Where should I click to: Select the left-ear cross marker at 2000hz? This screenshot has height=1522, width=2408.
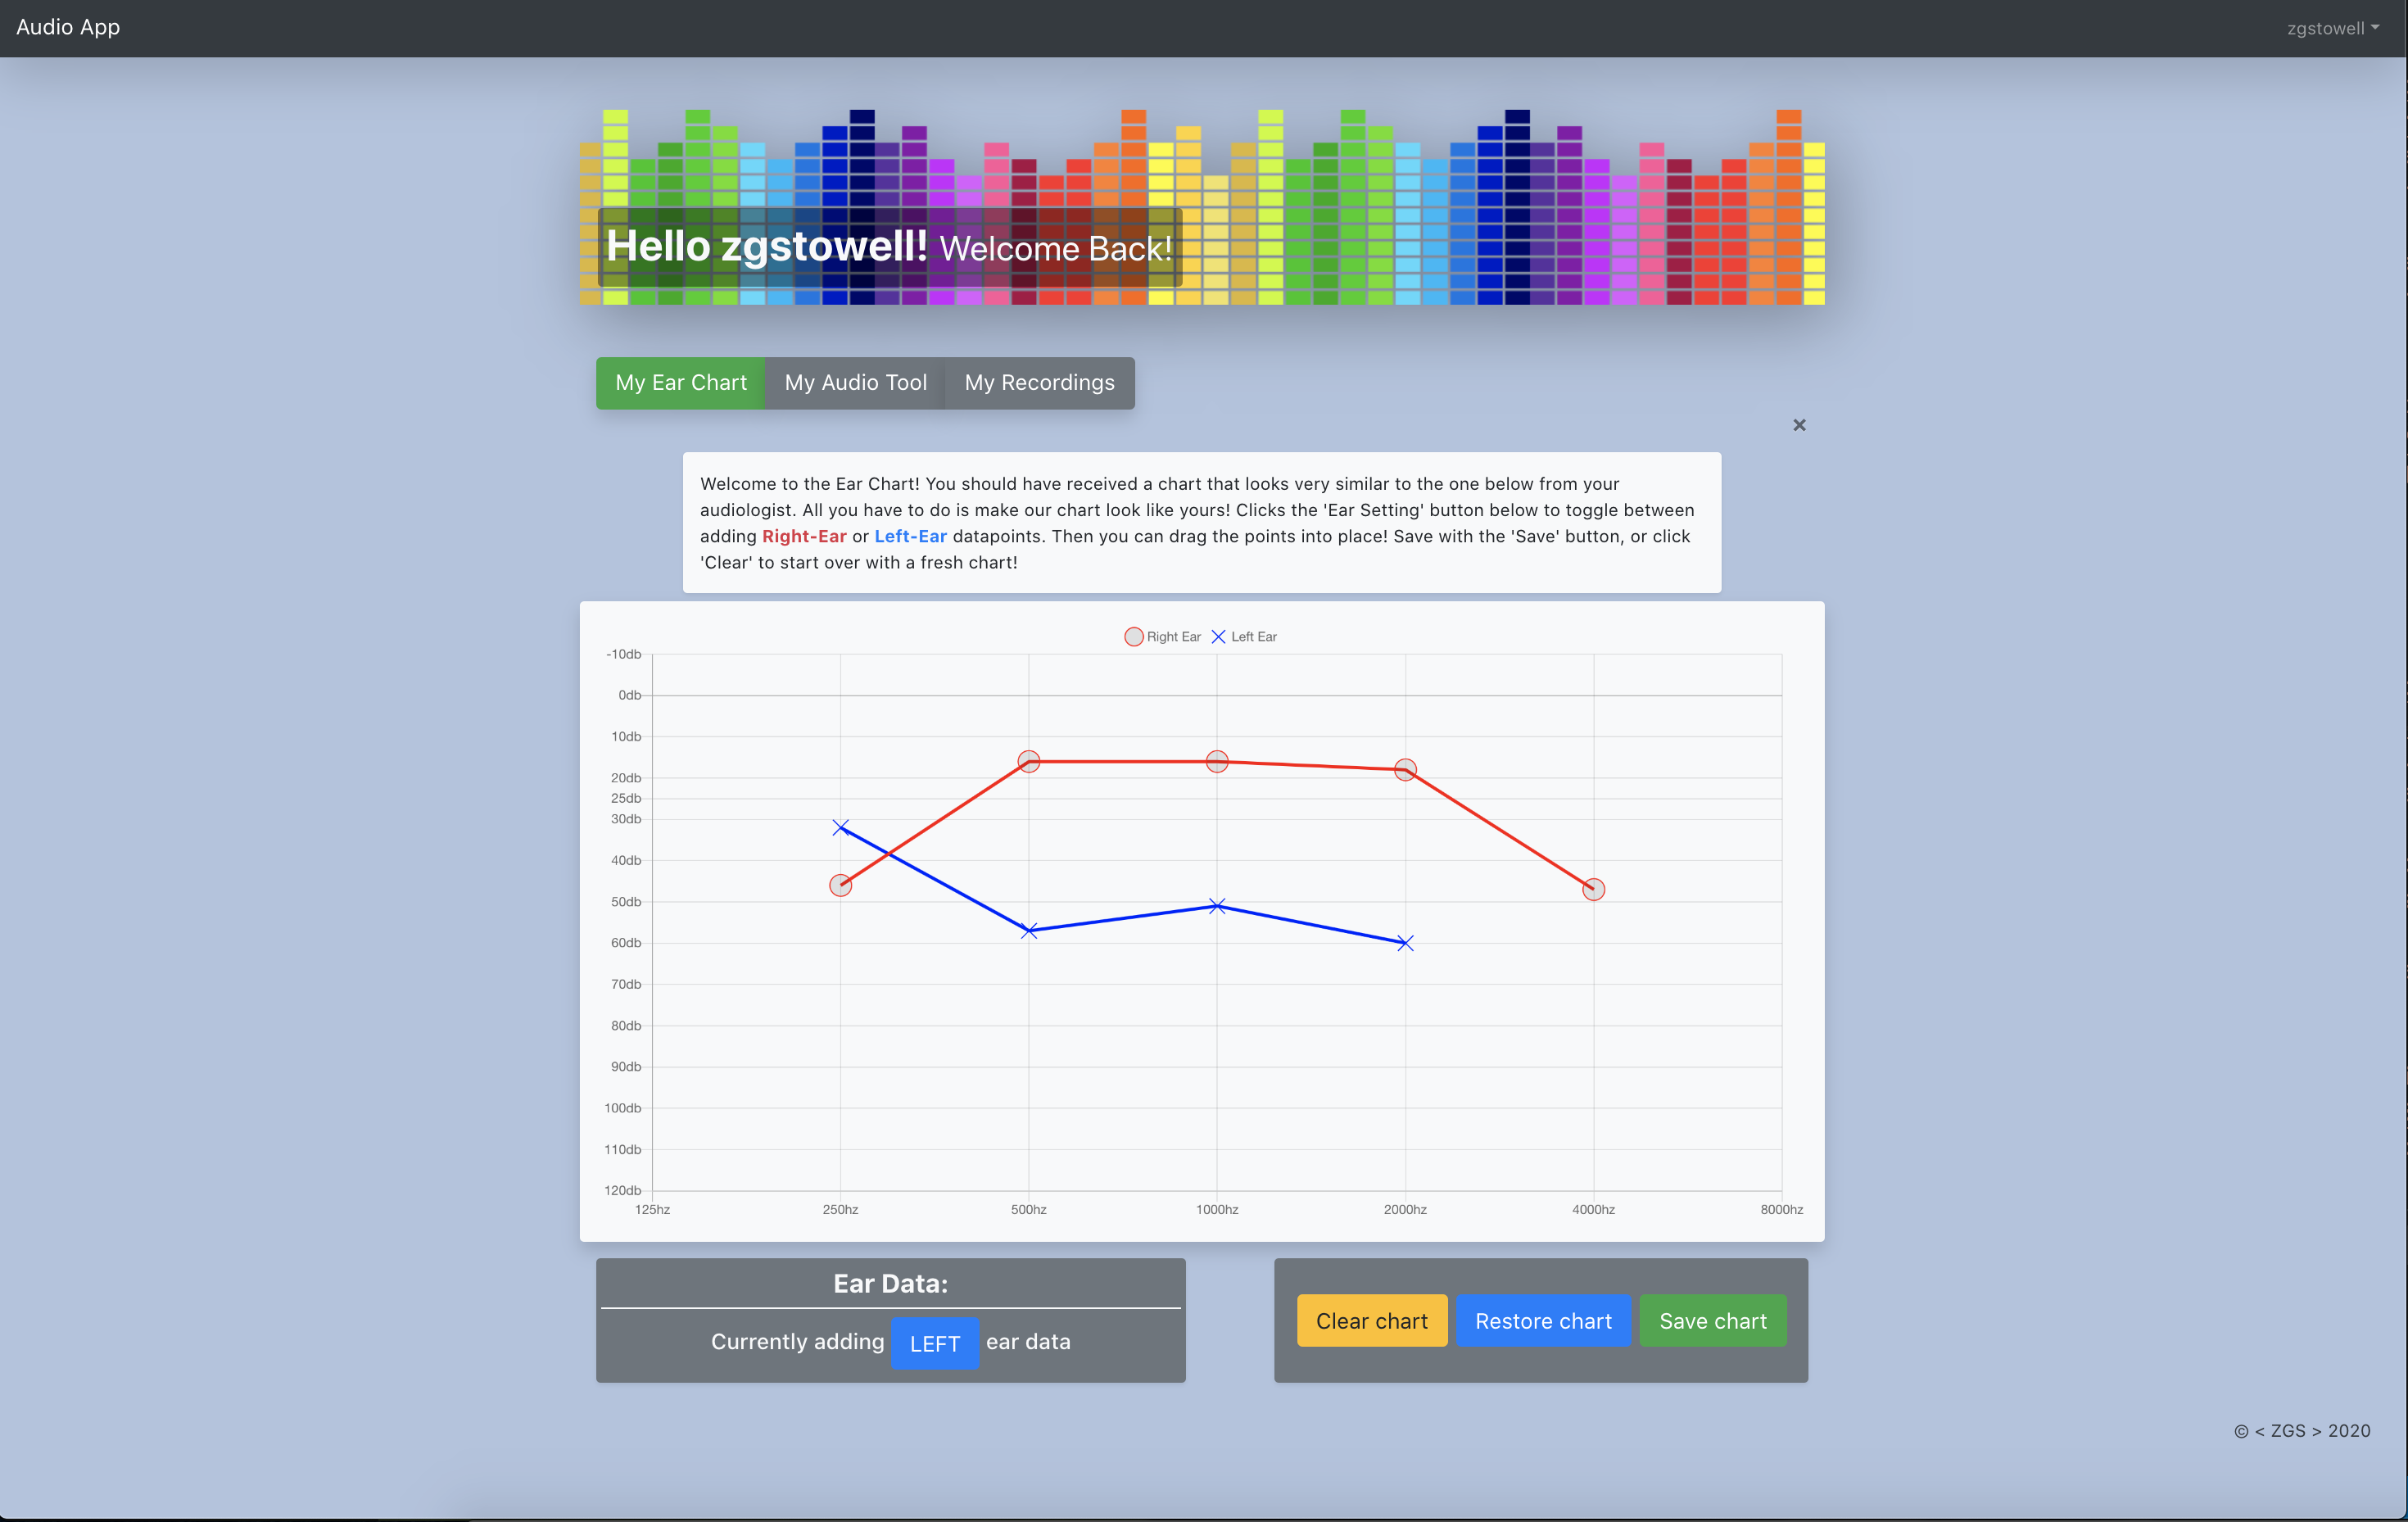1405,943
